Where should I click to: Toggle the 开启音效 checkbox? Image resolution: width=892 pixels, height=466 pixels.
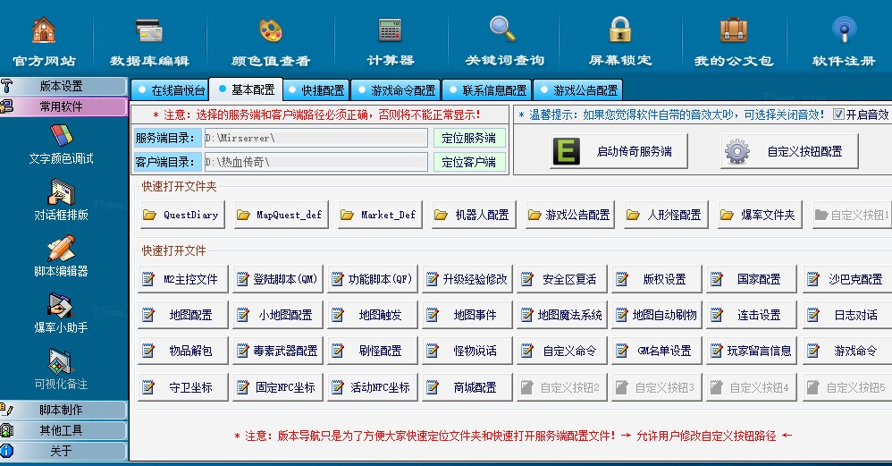(838, 114)
